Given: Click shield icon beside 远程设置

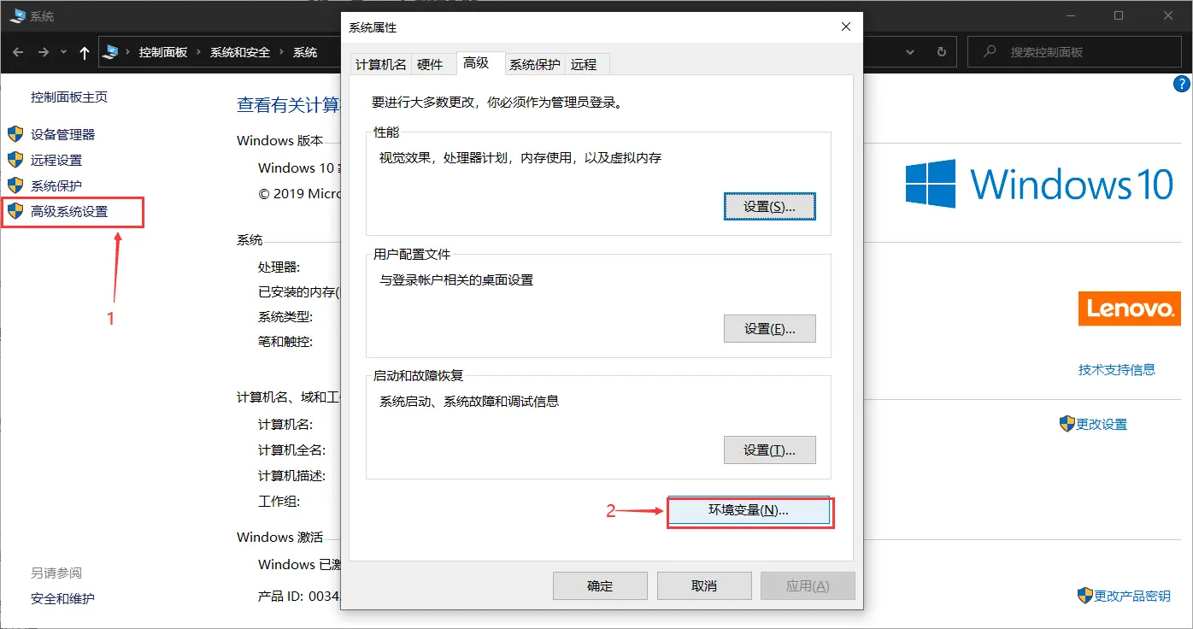Looking at the screenshot, I should (15, 160).
